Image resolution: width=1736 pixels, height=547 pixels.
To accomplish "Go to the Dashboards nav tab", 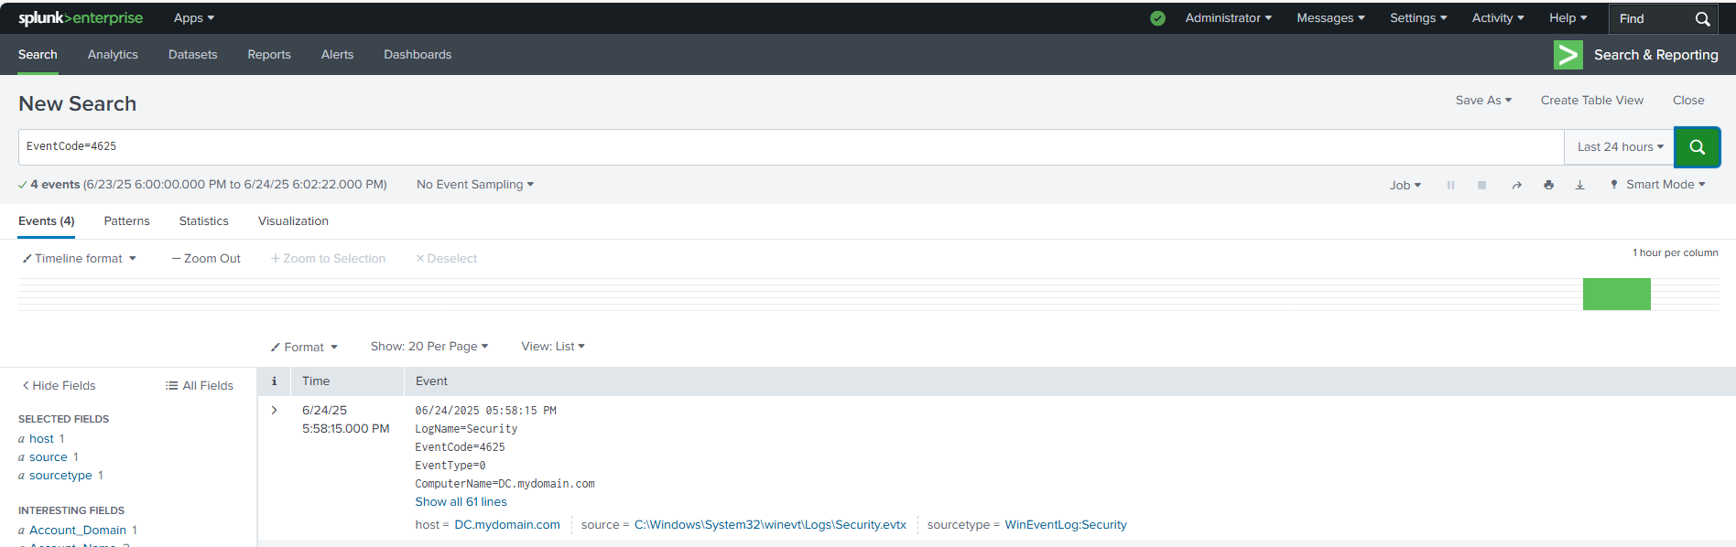I will 418,55.
